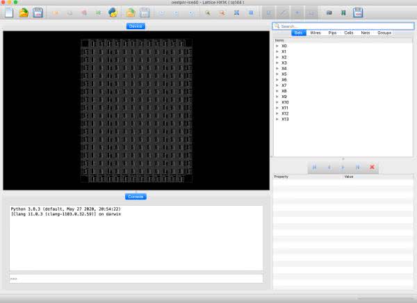Expand the X7 tree node
Image resolution: width=417 pixels, height=303 pixels.
point(277,85)
